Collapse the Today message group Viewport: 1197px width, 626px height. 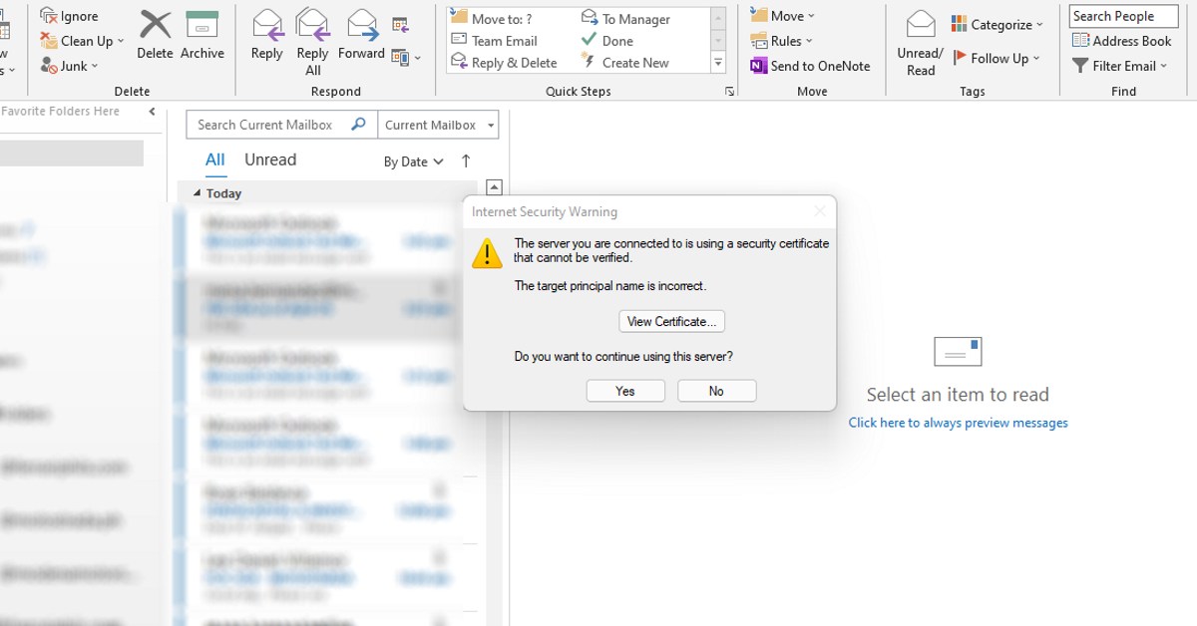(198, 192)
